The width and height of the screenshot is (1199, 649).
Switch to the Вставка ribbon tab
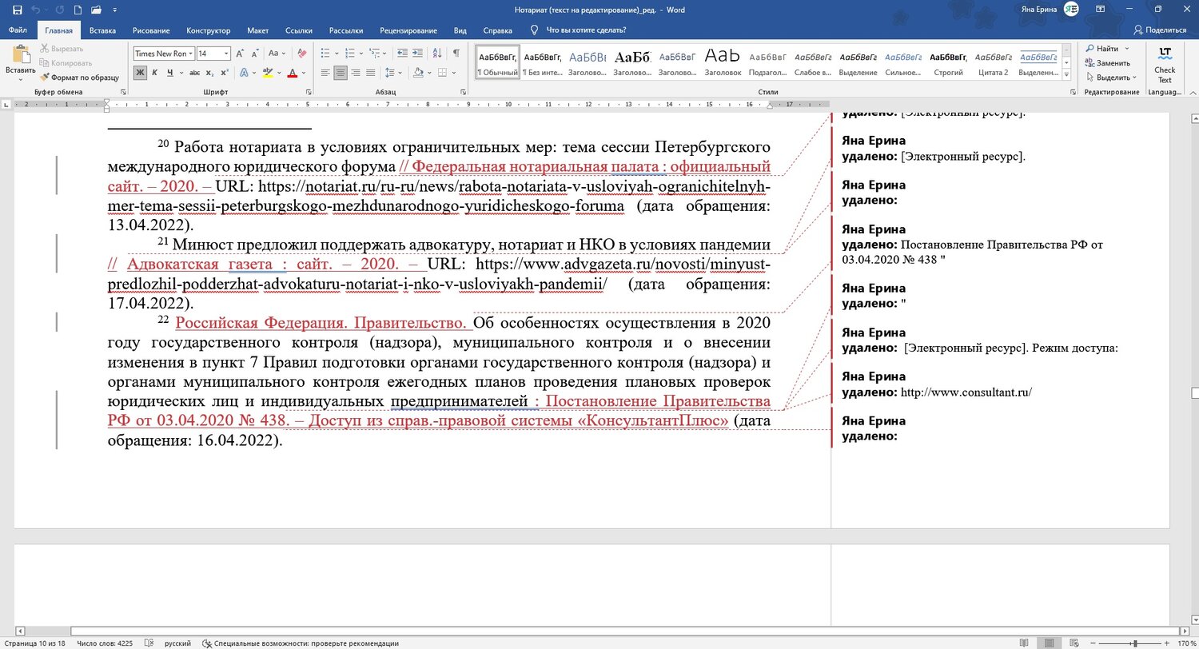[x=103, y=30]
